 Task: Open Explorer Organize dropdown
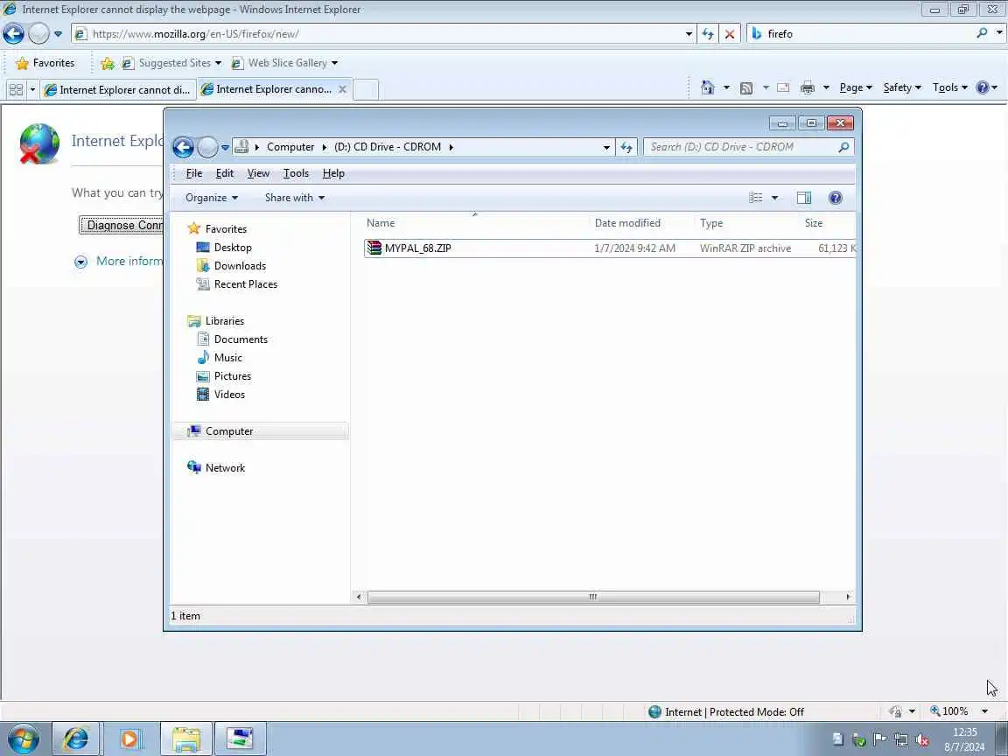click(212, 198)
